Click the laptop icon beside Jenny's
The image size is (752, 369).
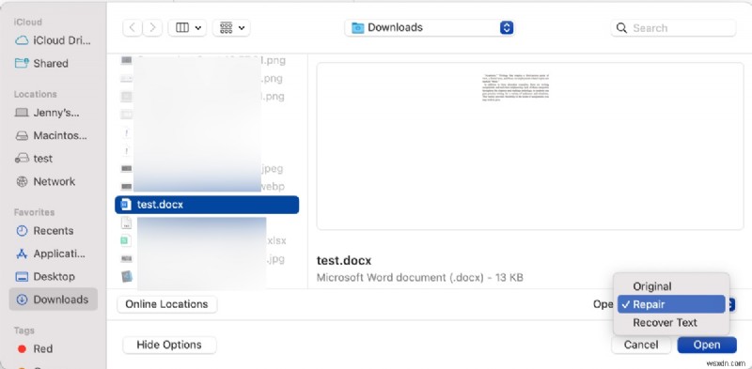click(22, 113)
